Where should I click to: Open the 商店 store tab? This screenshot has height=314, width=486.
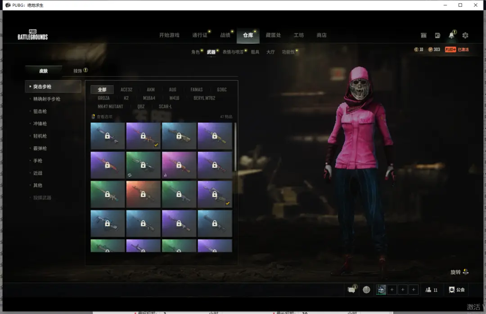(321, 35)
